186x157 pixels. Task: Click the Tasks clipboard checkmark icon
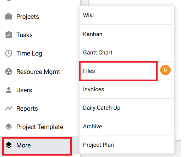(9, 35)
